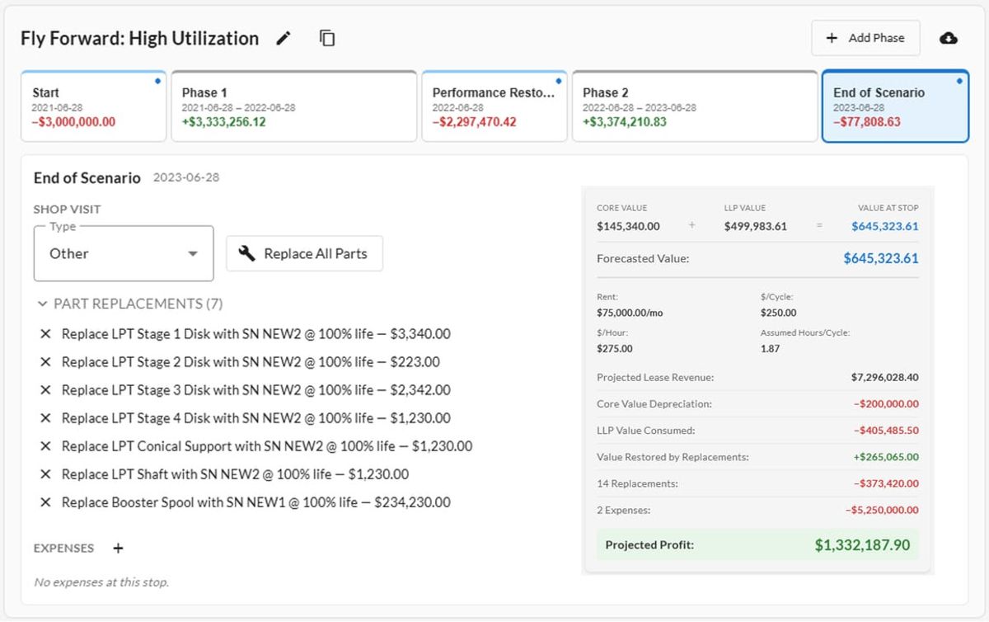989x622 pixels.
Task: Click the pencil edit icon beside scenario title
Action: [284, 38]
